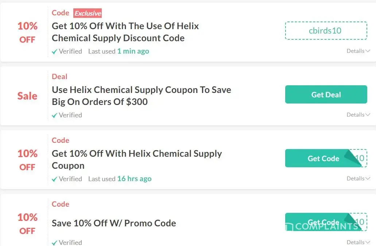
Task: Click the 'Deal' tag above second offer
Action: tap(59, 77)
